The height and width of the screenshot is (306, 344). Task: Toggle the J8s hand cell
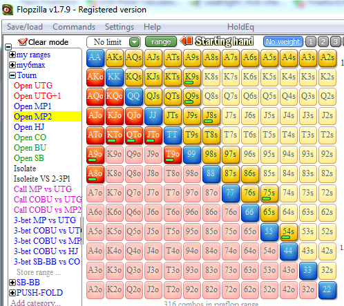coord(211,115)
